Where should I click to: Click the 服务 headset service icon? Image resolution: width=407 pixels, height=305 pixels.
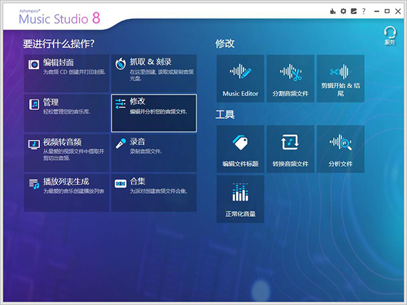389,35
